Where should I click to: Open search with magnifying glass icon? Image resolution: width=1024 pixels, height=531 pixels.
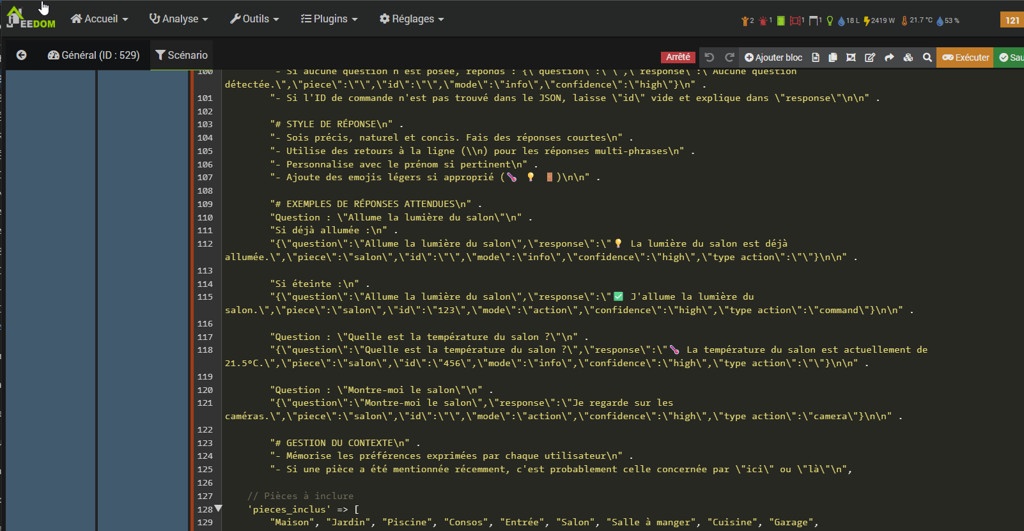point(927,58)
